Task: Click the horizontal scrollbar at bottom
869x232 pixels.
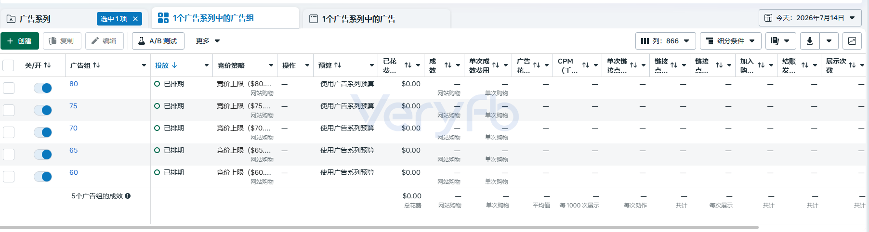Action: (379, 227)
